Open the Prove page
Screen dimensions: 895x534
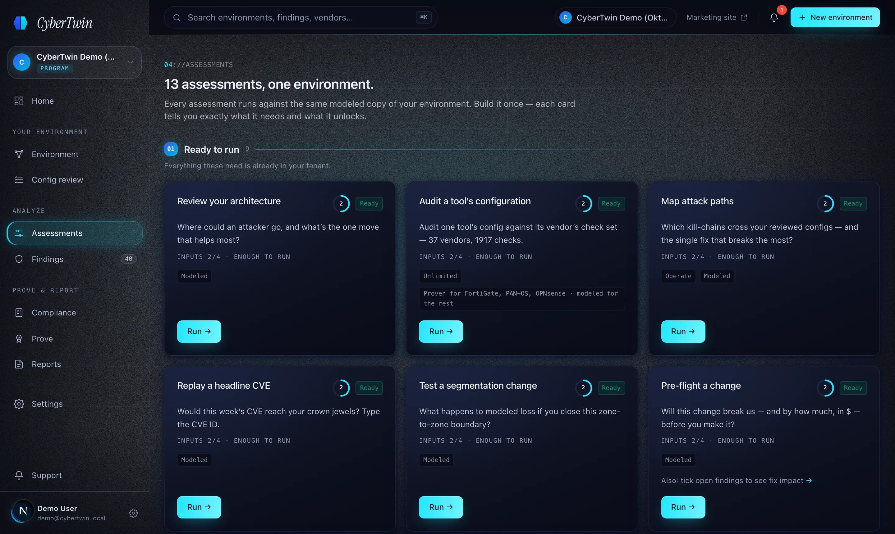coord(74,339)
